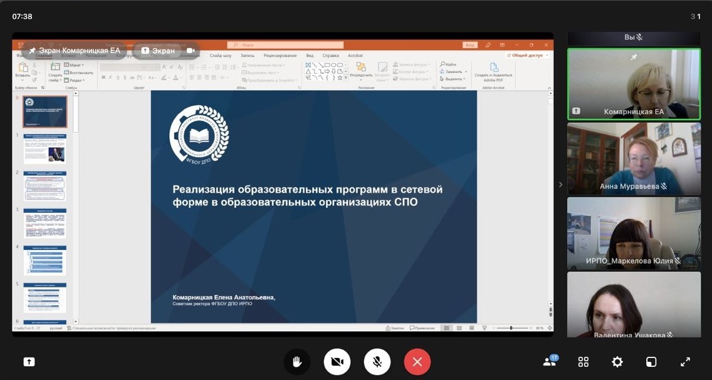
Task: Click ribbon display options icon
Action: click(x=502, y=45)
